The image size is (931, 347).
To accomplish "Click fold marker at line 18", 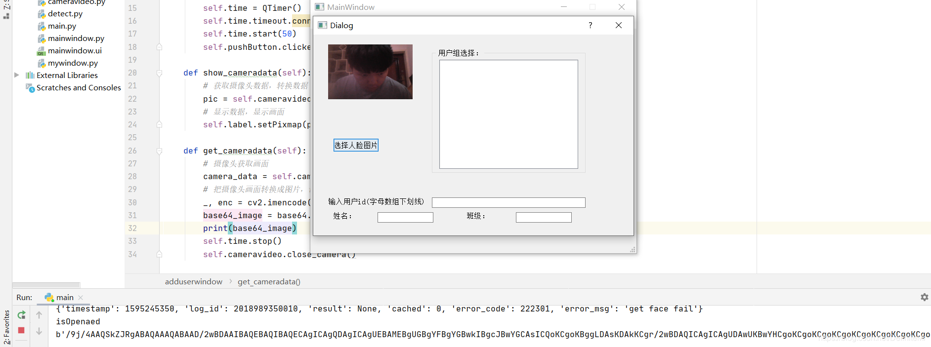I will coord(159,47).
